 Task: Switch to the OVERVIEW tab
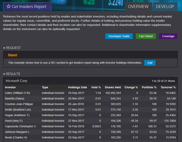tap(138, 7)
